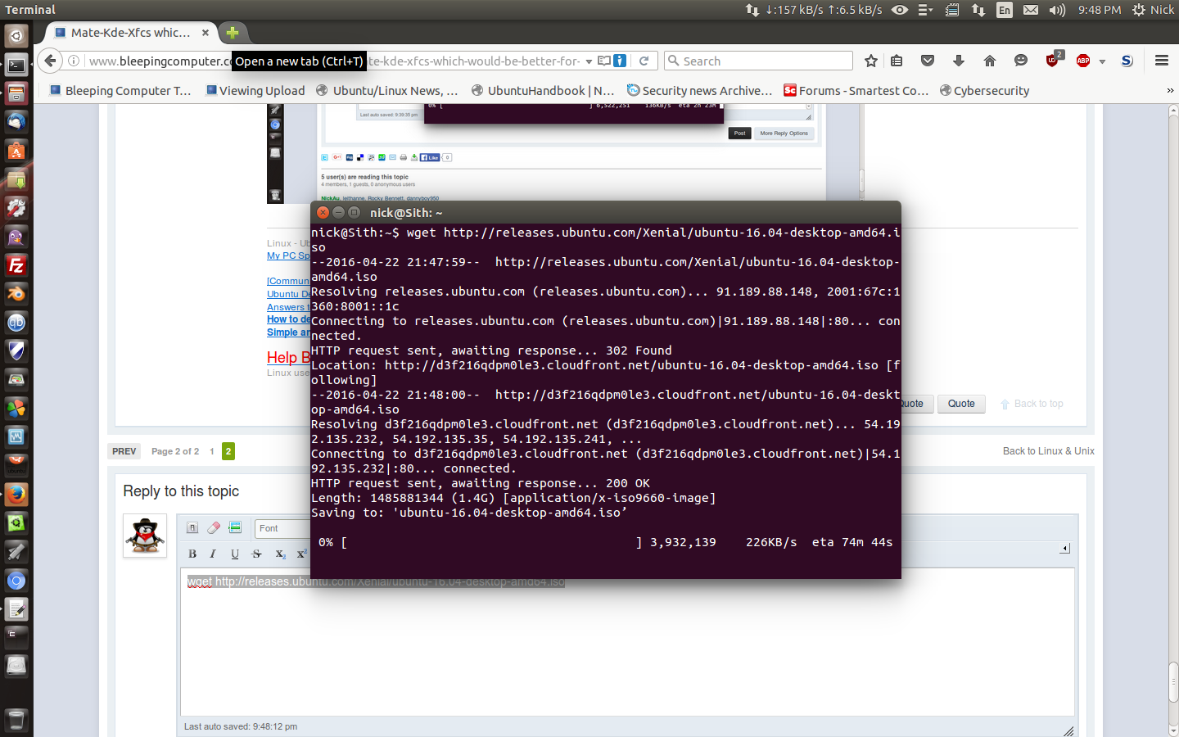
Task: Launch FileZilla from launcher
Action: 16,265
